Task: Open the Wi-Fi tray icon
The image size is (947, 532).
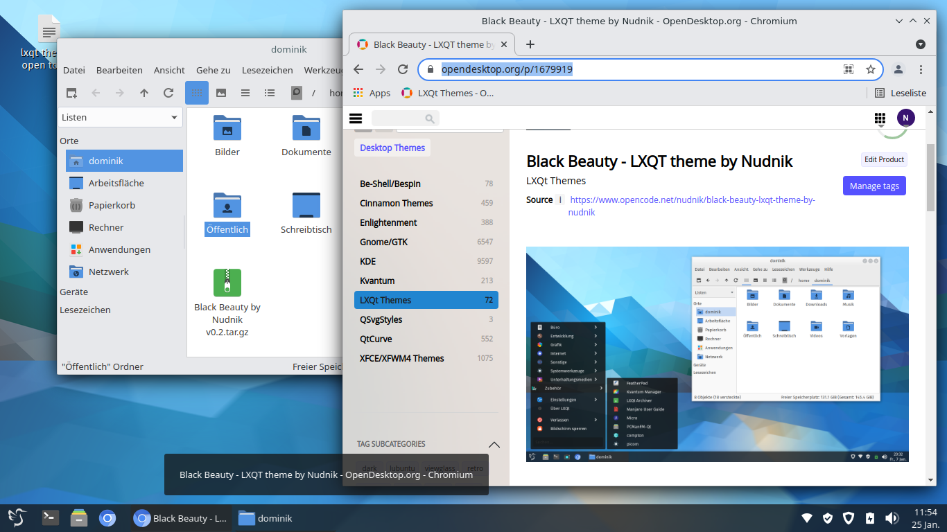Action: coord(807,517)
